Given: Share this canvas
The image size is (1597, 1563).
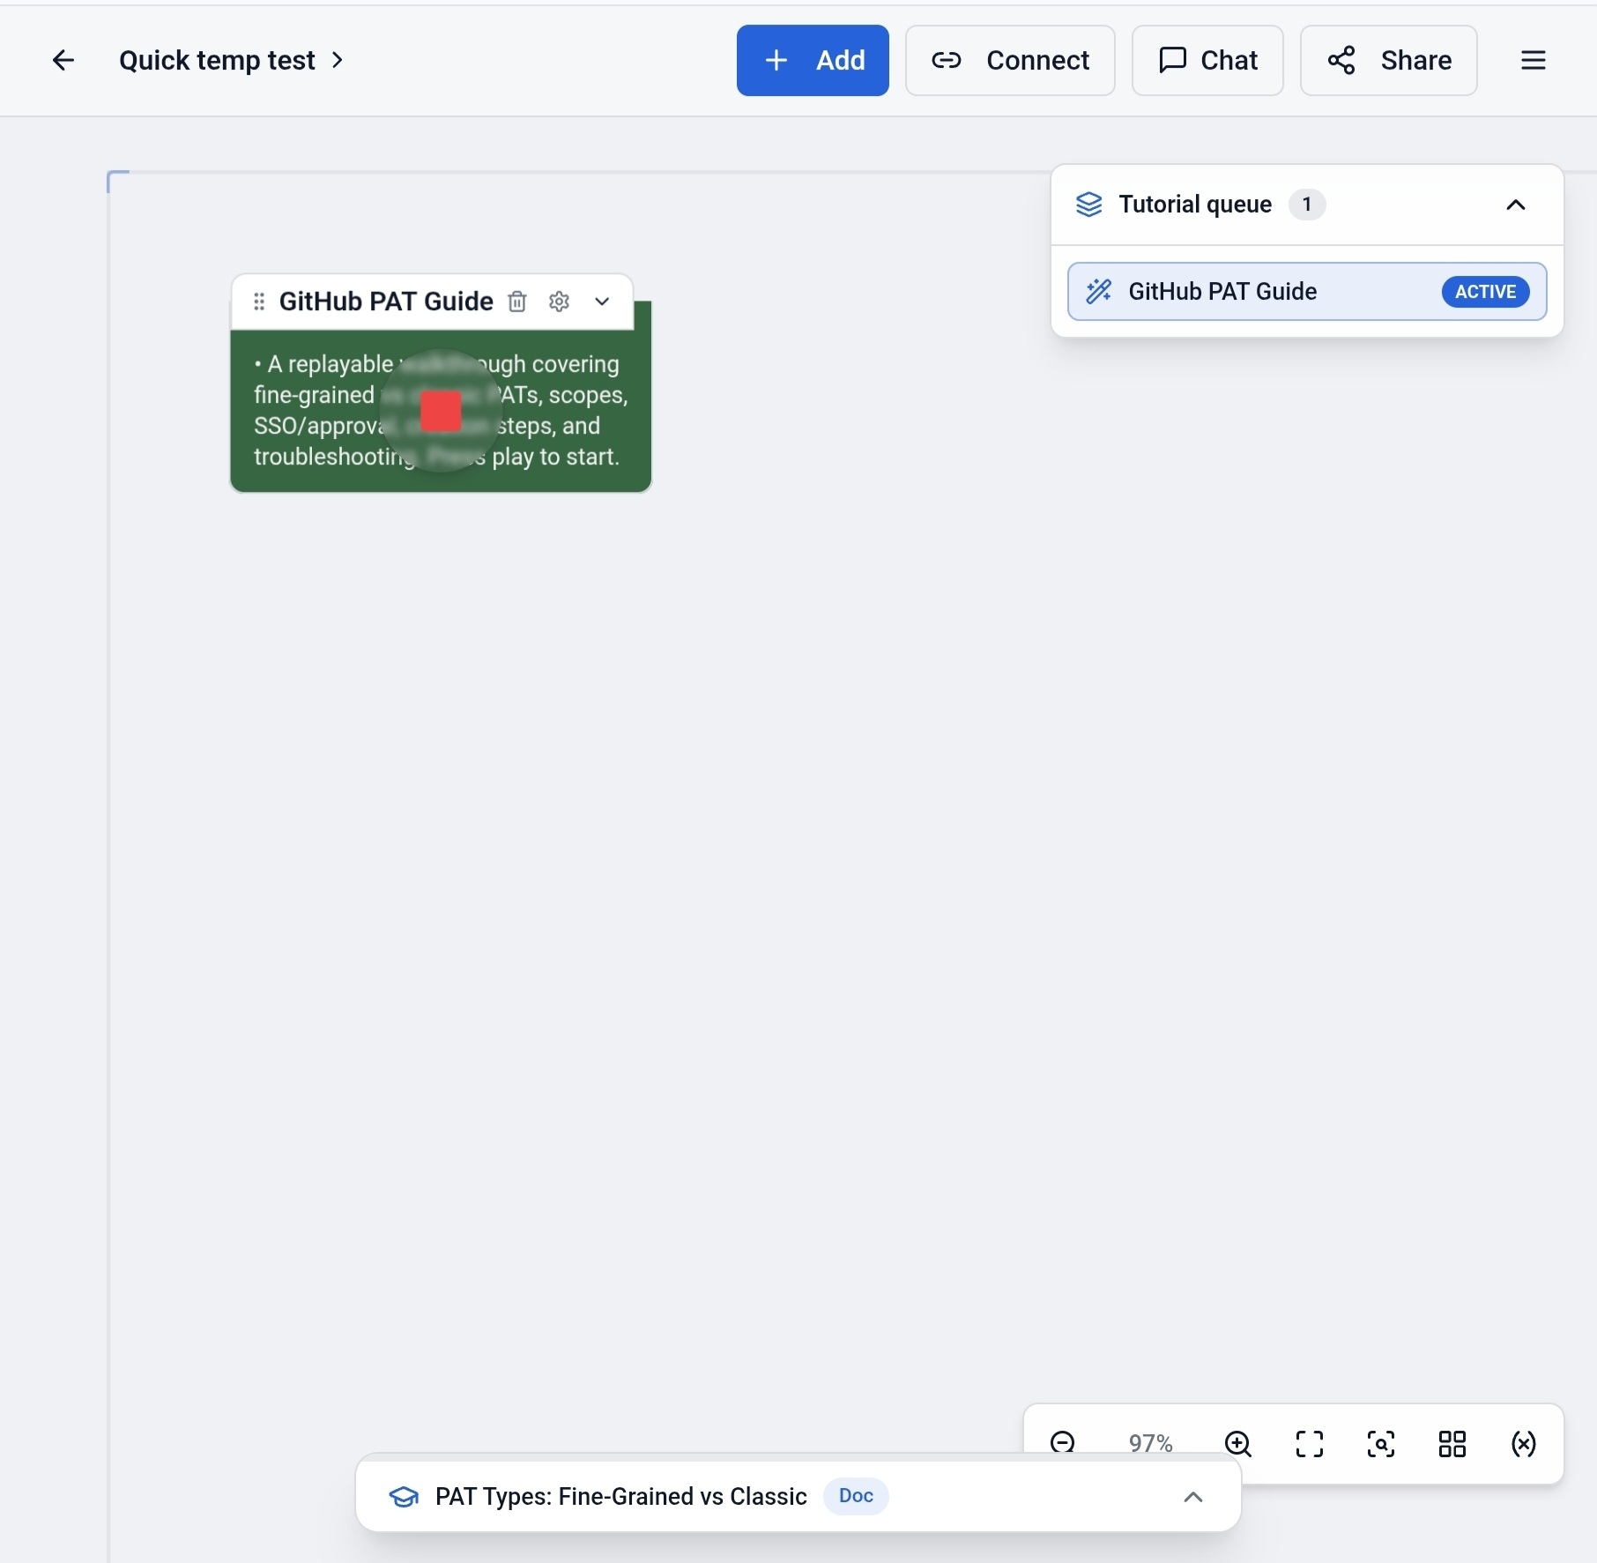Looking at the screenshot, I should (x=1388, y=60).
